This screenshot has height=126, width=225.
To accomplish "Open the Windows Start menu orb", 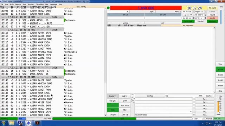I will coord(4,123).
